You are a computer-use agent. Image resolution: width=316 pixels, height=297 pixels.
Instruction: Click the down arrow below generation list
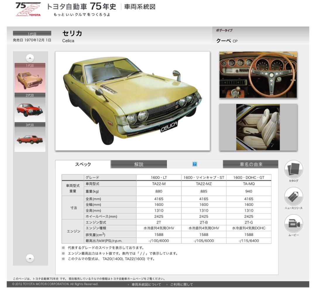click(x=30, y=259)
